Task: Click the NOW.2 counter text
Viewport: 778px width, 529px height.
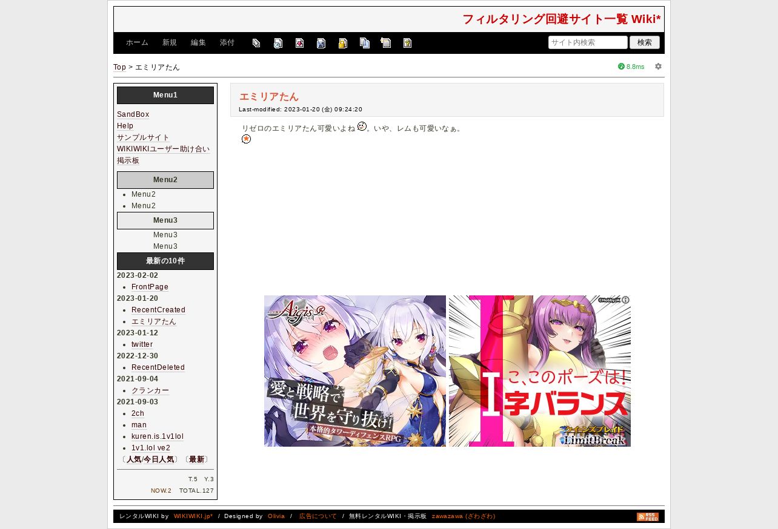Action: [x=161, y=491]
